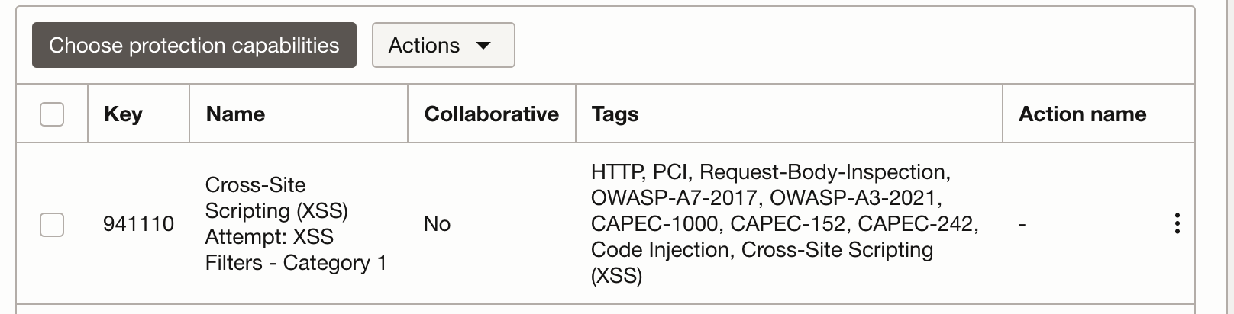This screenshot has height=314, width=1234.
Task: Click the Action name column header
Action: pos(1082,114)
